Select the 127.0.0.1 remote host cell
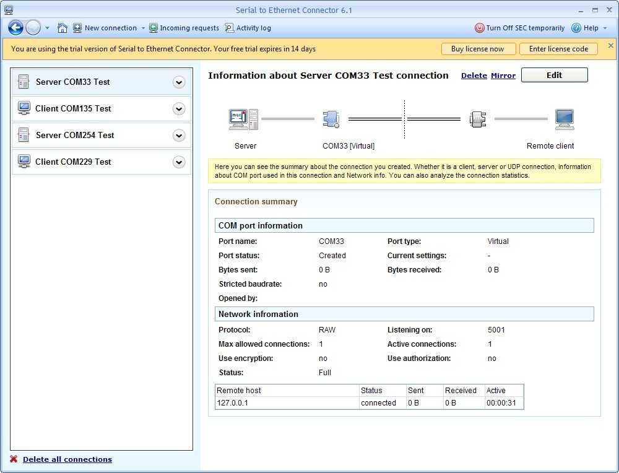This screenshot has height=473, width=619. click(x=287, y=402)
